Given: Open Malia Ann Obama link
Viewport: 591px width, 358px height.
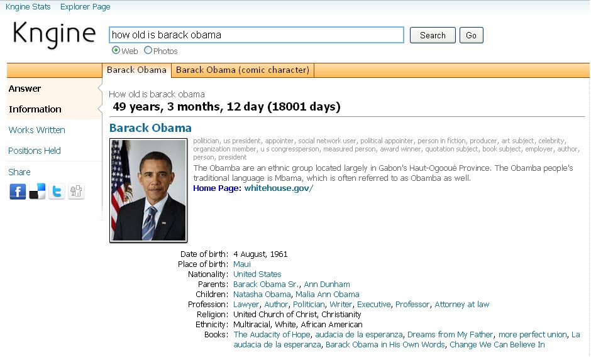Looking at the screenshot, I should tap(327, 295).
